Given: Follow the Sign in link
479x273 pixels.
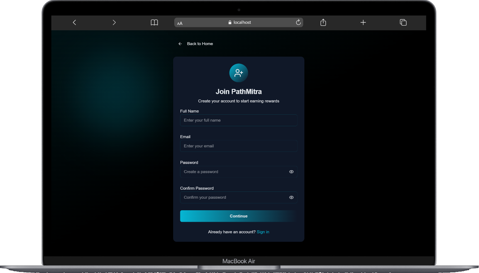Looking at the screenshot, I should click(x=263, y=232).
